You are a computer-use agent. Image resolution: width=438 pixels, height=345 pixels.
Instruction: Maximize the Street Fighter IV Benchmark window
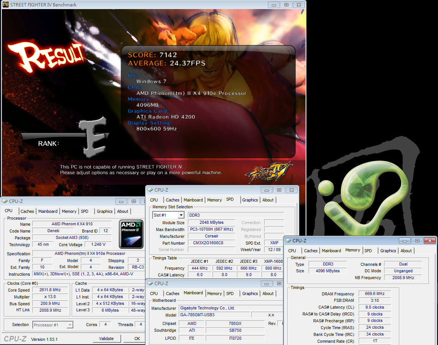[286, 5]
